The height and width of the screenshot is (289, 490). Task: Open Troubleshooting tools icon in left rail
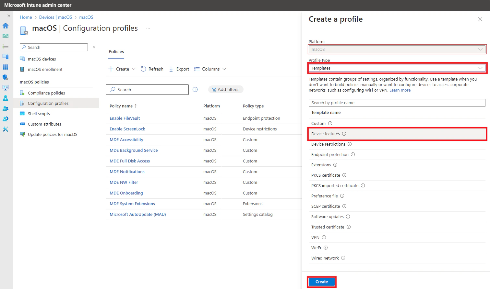point(6,129)
